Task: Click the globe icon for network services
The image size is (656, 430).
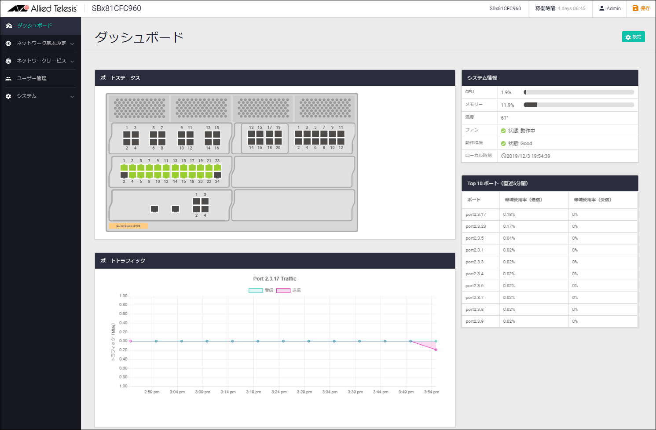Action: tap(8, 61)
